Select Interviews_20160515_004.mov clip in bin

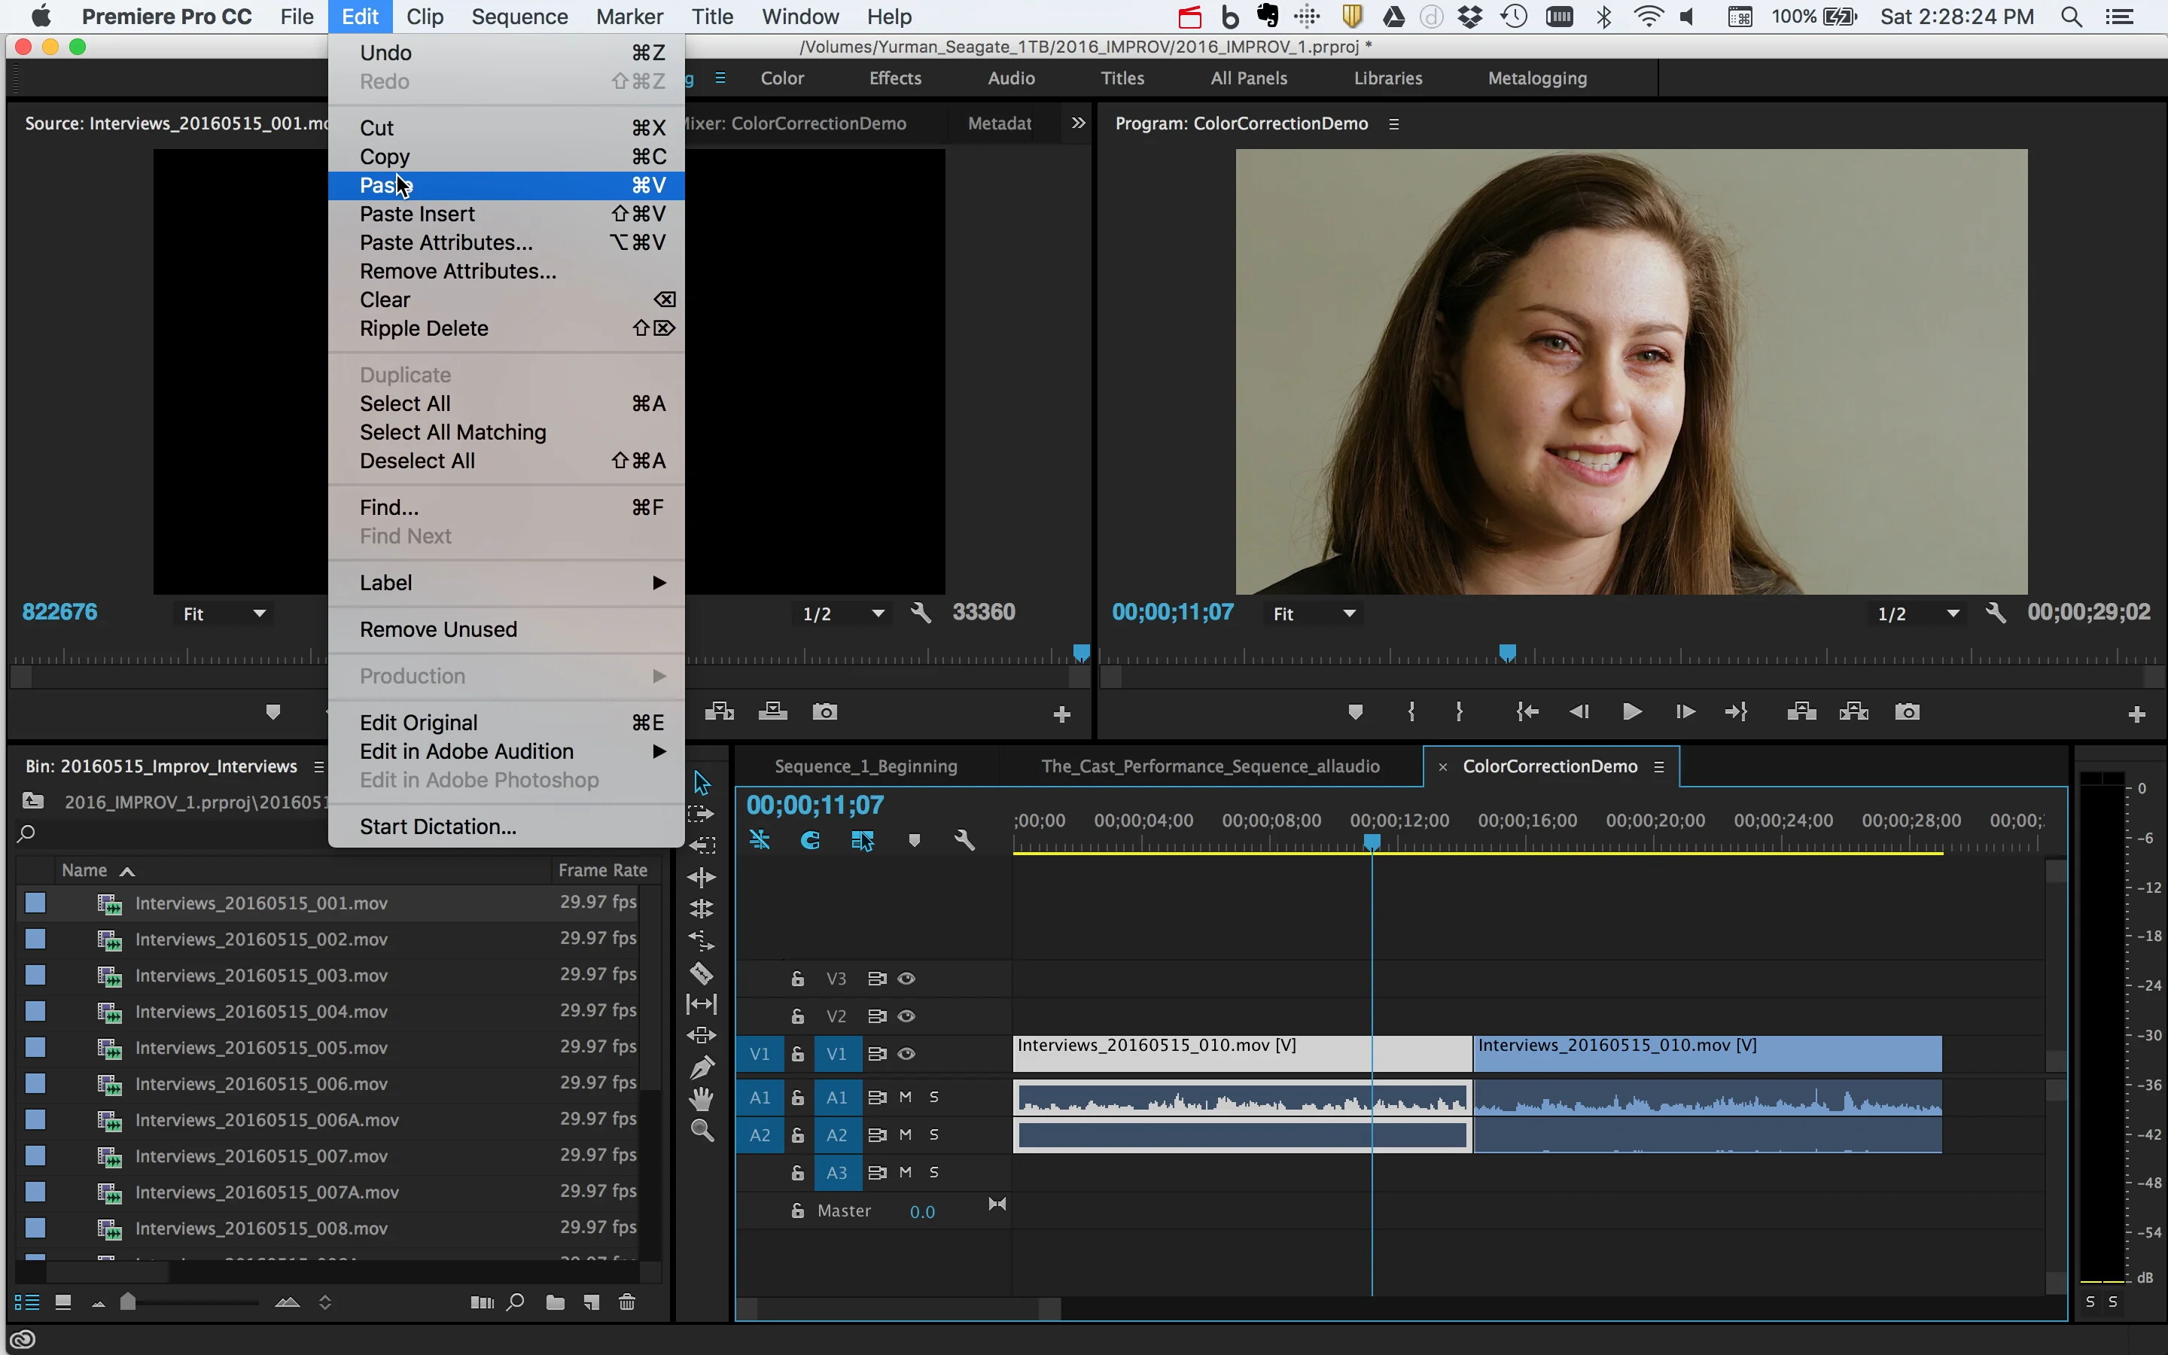(262, 1011)
